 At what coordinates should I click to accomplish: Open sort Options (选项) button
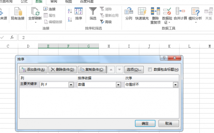click(x=134, y=70)
